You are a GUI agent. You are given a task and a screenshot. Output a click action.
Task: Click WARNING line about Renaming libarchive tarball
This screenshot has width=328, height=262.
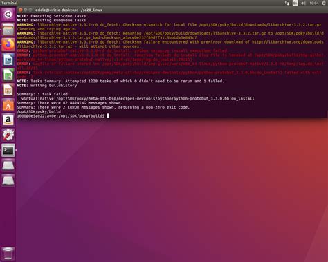coord(170,35)
